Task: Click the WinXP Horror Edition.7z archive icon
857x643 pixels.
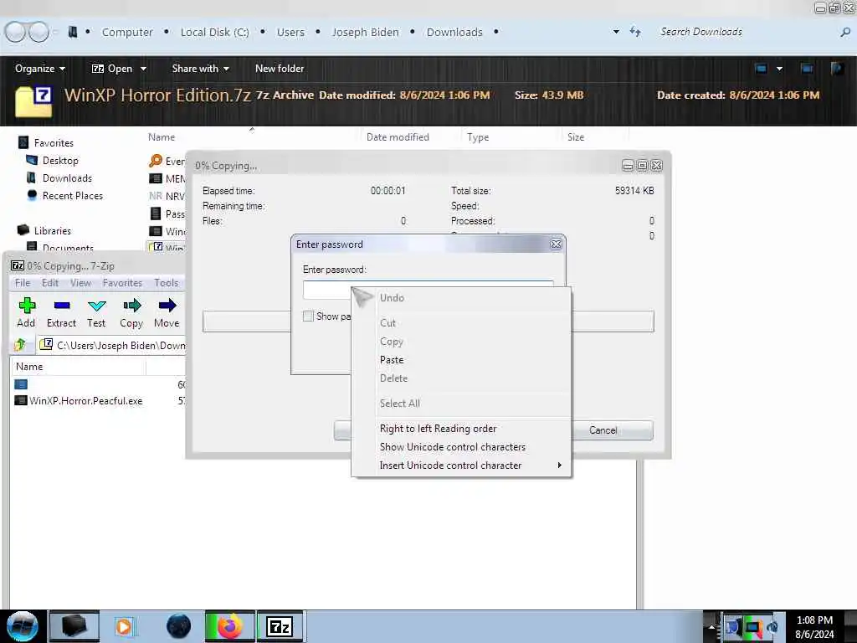Action: [x=33, y=101]
